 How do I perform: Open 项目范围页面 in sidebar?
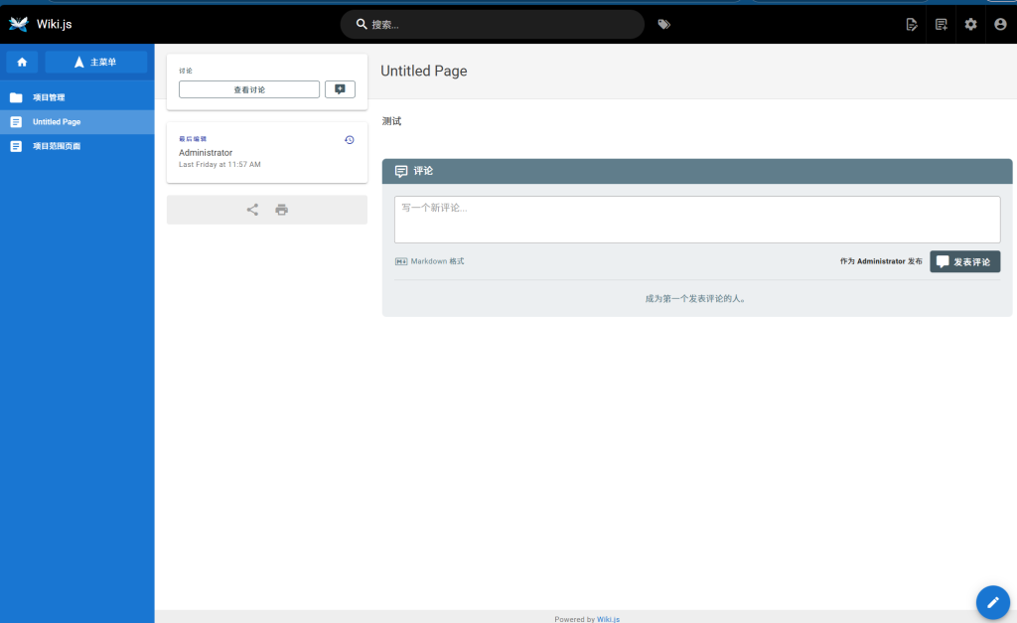(x=57, y=146)
